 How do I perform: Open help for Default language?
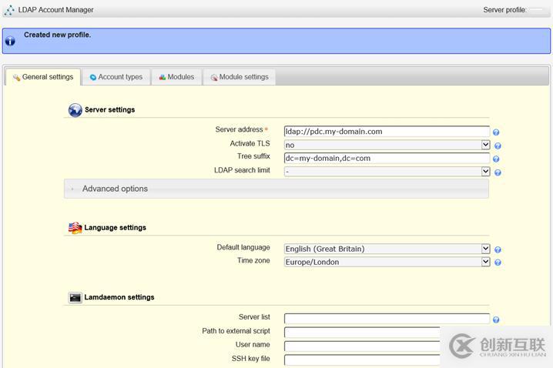(498, 249)
